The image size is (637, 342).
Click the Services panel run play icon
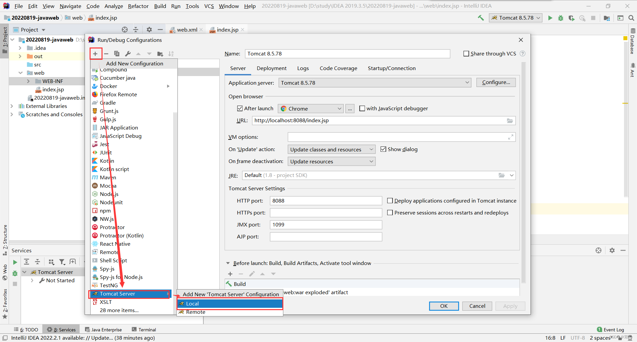click(15, 262)
